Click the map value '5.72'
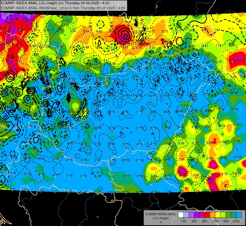 [x=165, y=31]
